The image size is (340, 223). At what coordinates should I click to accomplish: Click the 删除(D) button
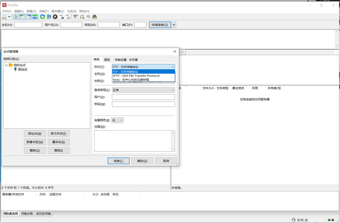pos(35,151)
